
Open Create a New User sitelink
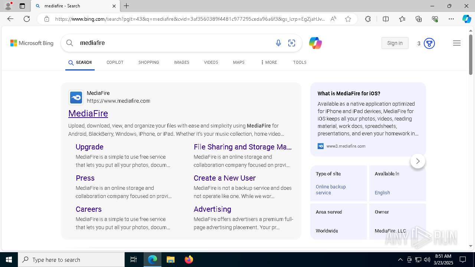(225, 178)
